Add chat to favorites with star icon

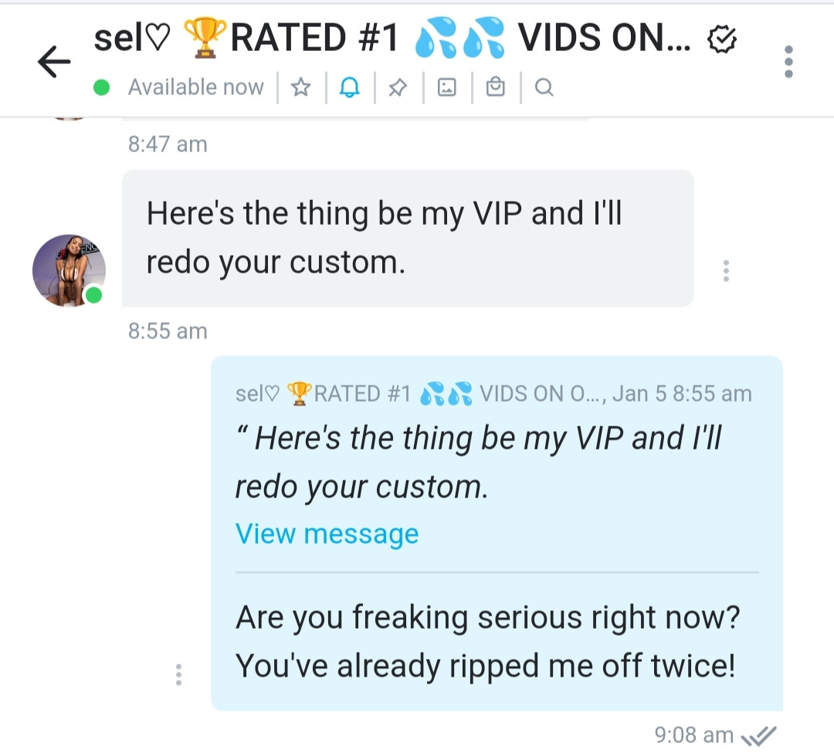(301, 86)
